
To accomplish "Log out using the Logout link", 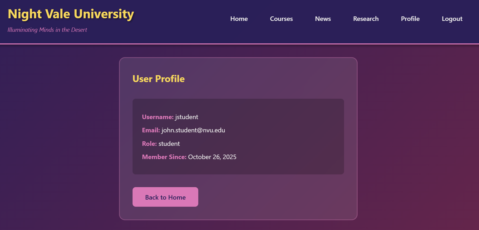I will (x=452, y=19).
